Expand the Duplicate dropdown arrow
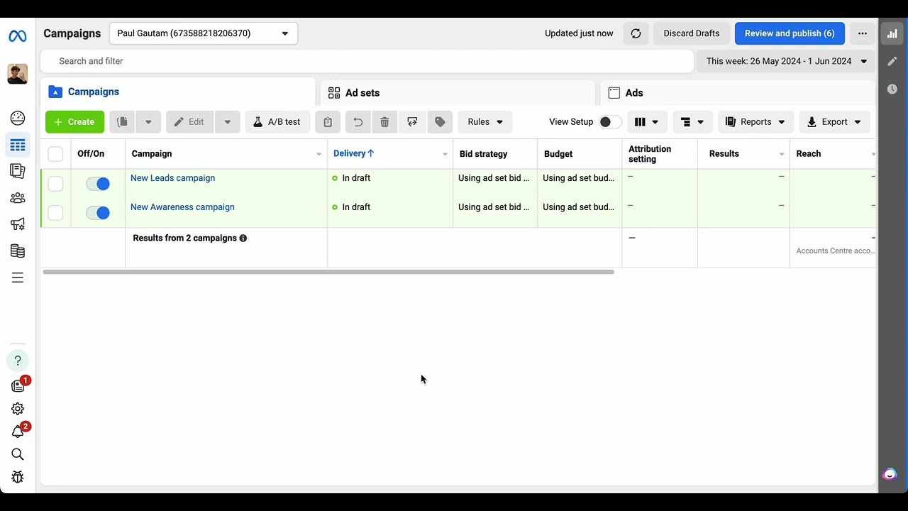This screenshot has height=511, width=908. pos(148,122)
